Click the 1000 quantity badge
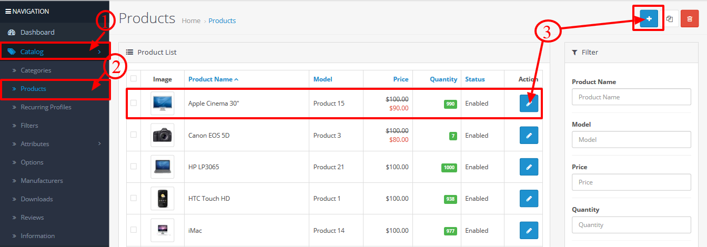707x247 pixels. coord(449,168)
